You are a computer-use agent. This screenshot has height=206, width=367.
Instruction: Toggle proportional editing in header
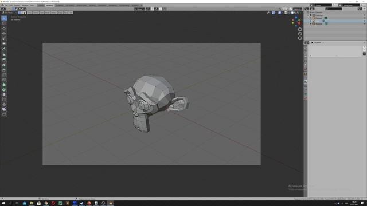click(x=161, y=9)
